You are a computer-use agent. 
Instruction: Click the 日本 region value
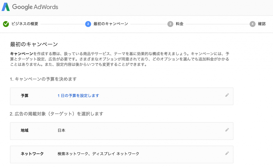(x=62, y=130)
